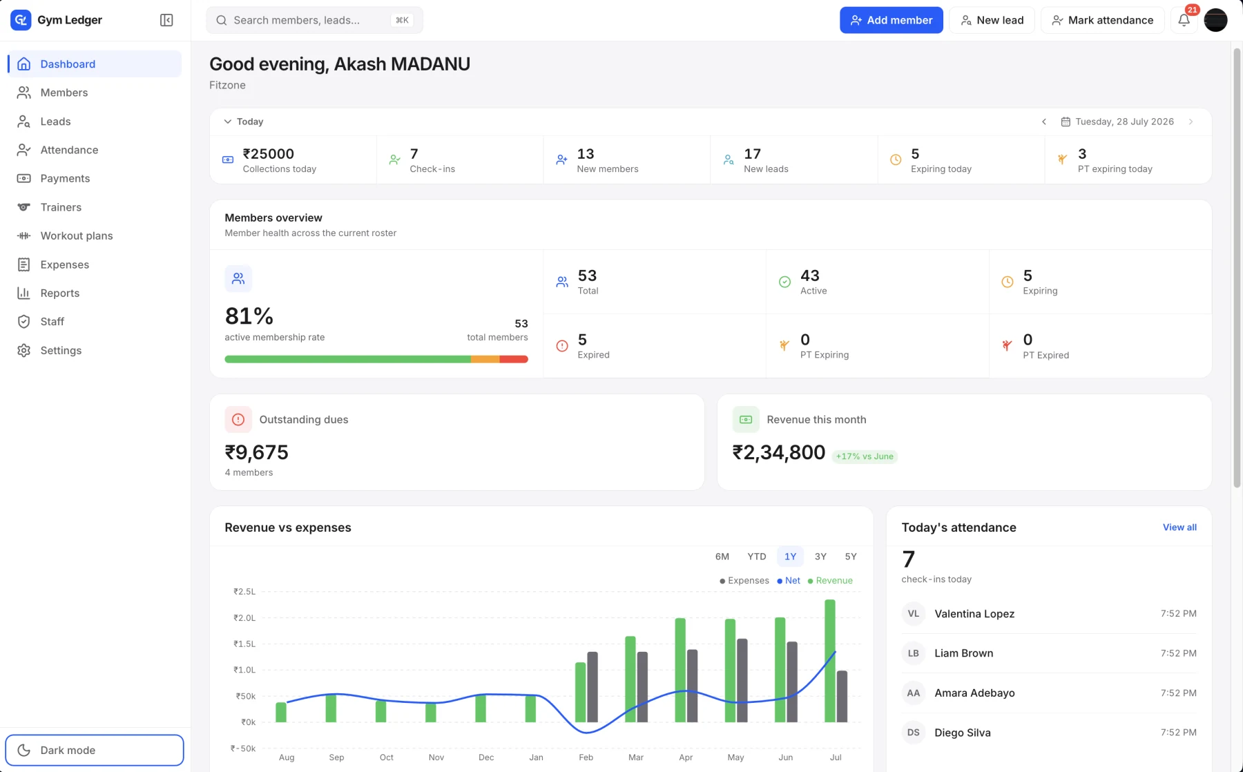The image size is (1243, 772).
Task: Click the PT Expired red icon
Action: click(x=1008, y=346)
